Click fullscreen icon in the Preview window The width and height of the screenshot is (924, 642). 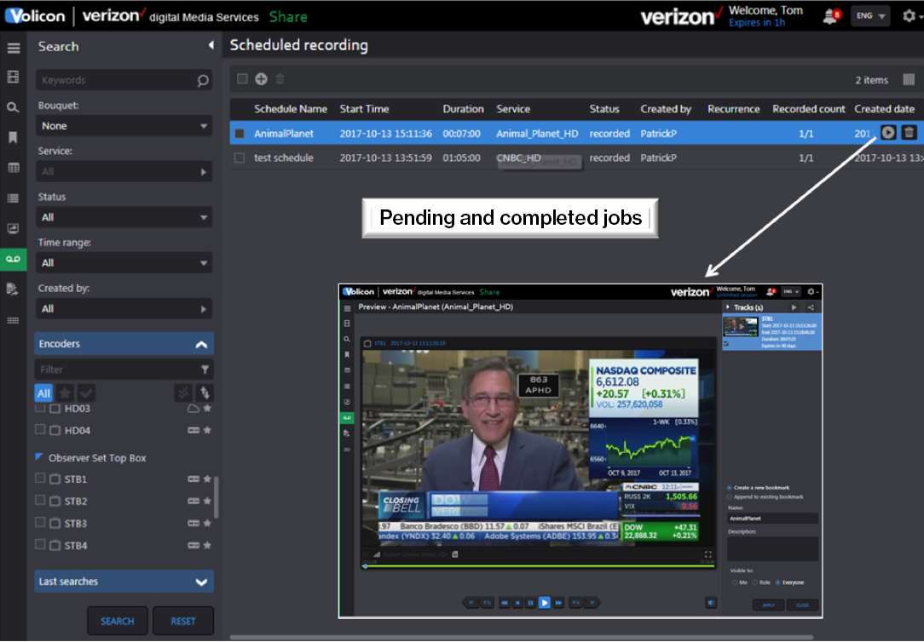tap(707, 554)
